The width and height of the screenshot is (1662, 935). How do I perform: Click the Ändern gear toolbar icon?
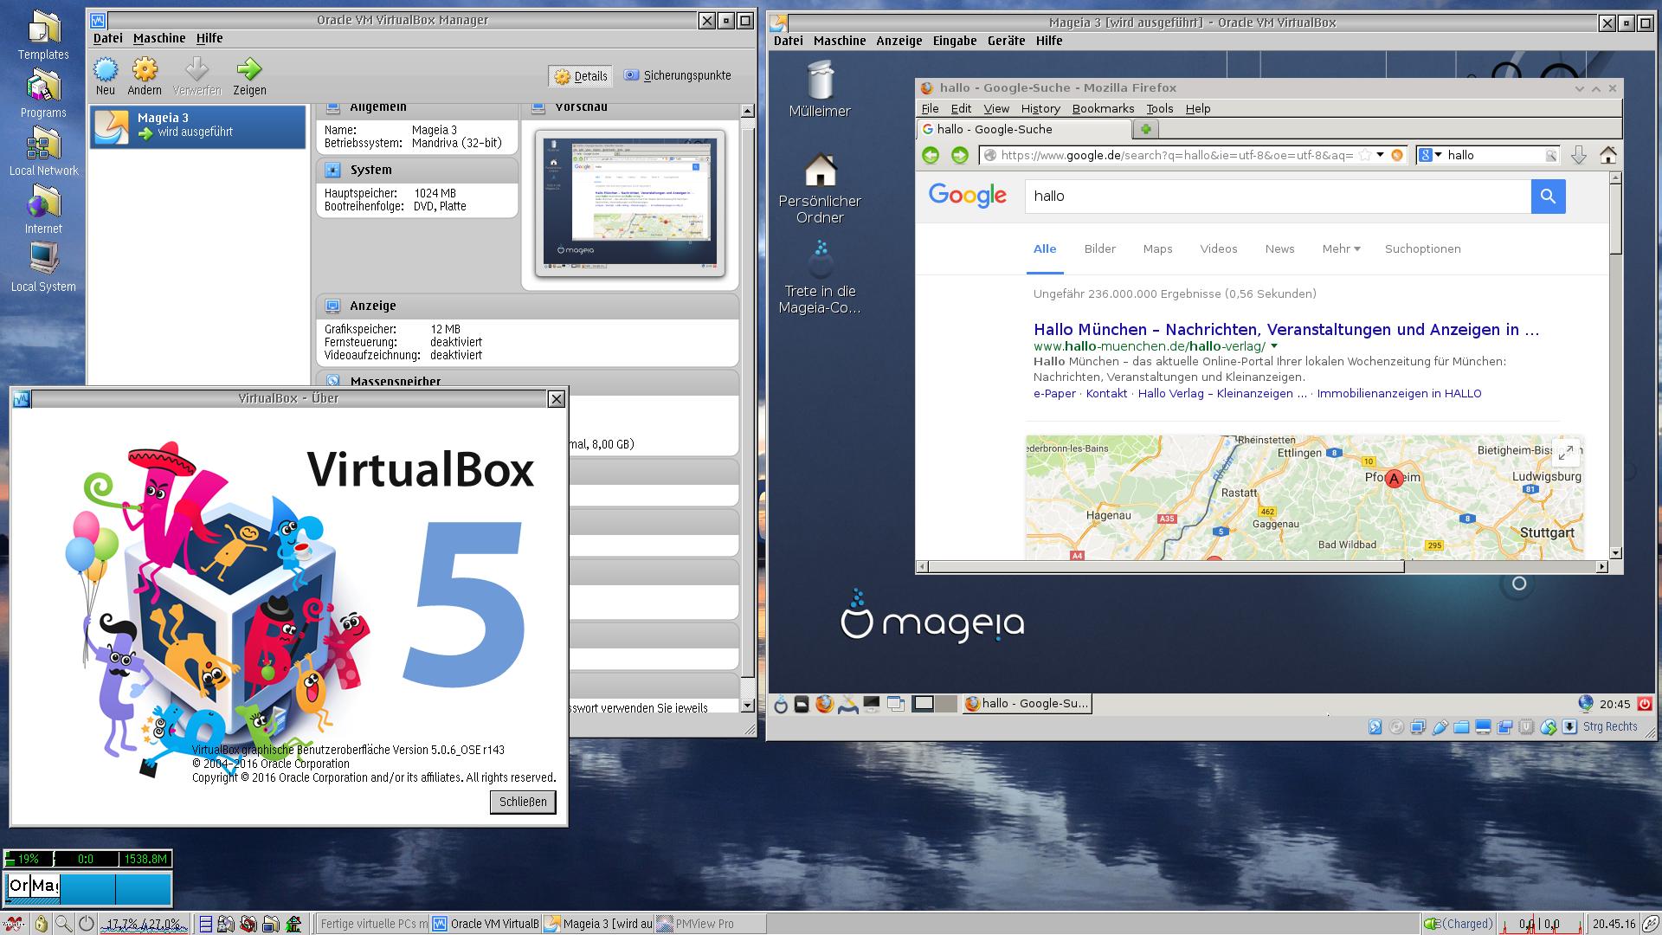145,70
